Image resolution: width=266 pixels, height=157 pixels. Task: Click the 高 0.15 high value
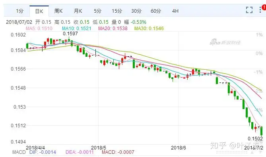(62, 22)
